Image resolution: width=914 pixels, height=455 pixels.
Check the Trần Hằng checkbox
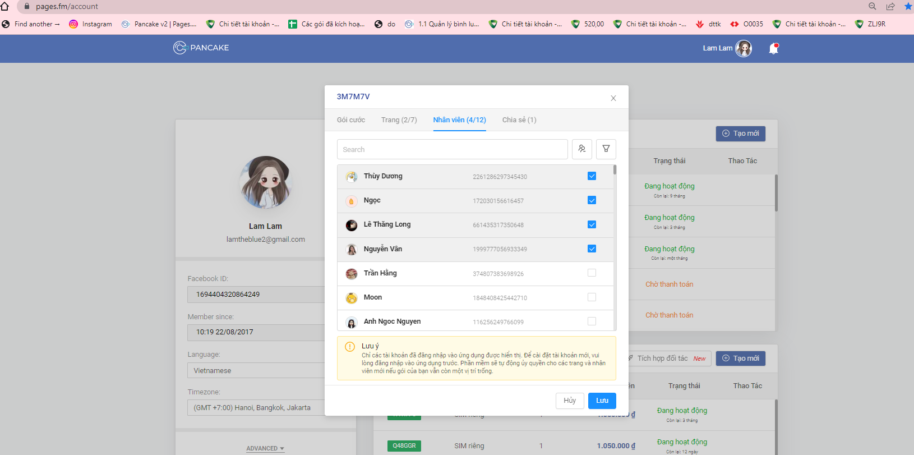pos(592,273)
